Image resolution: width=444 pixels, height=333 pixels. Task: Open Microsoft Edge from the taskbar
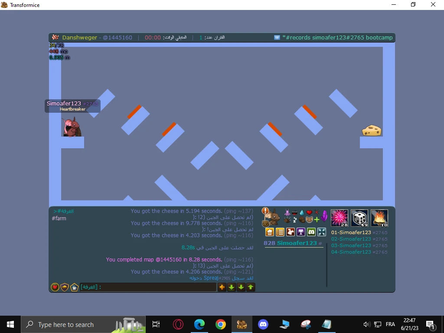point(199,324)
